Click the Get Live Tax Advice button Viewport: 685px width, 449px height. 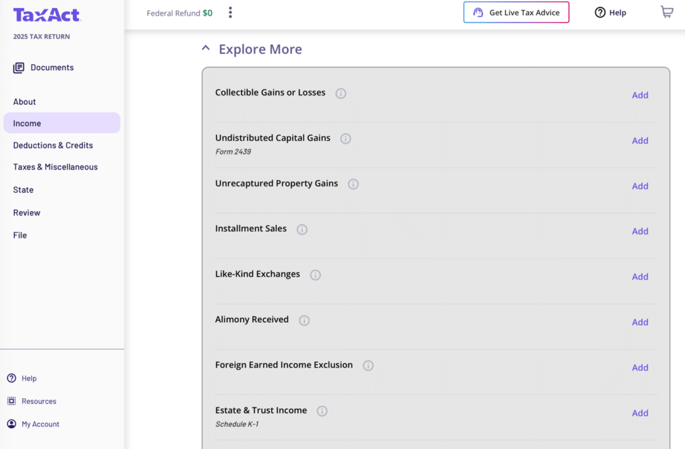[x=516, y=12]
